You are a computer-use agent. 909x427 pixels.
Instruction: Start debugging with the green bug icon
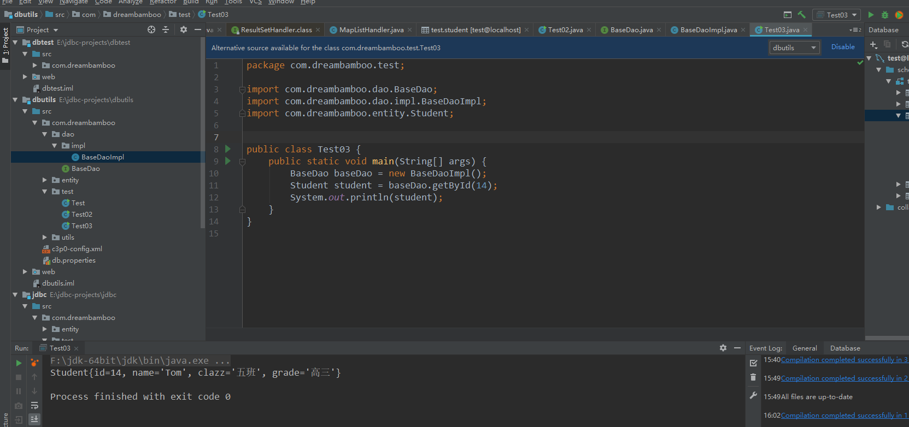coord(885,15)
